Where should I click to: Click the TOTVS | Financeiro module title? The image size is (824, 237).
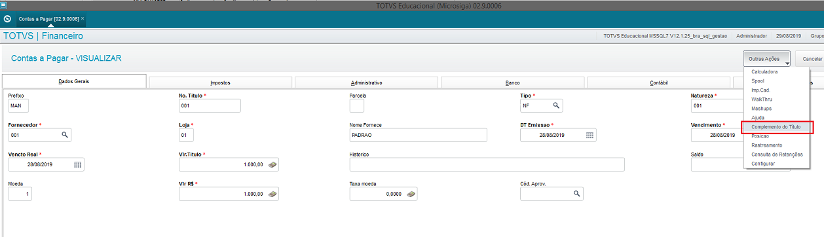(x=43, y=36)
